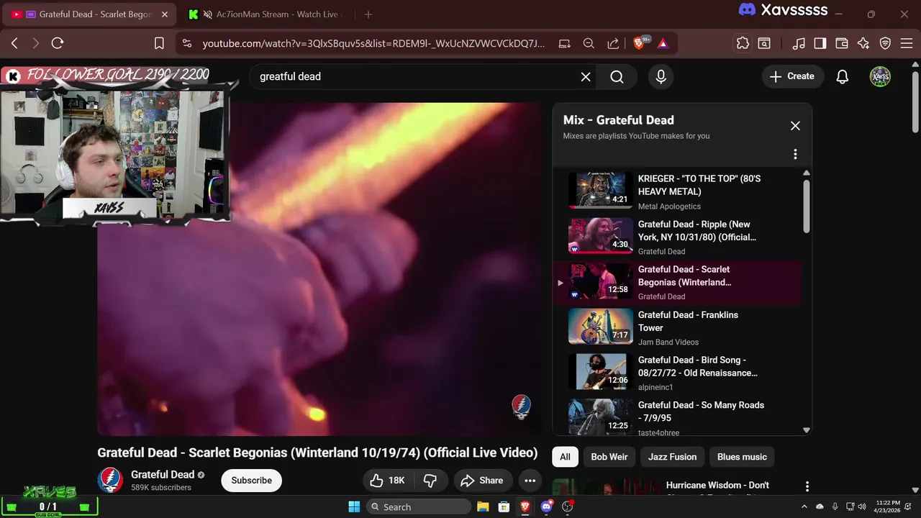Select Franklins Tower in the mix
The height and width of the screenshot is (518, 921).
(x=676, y=327)
